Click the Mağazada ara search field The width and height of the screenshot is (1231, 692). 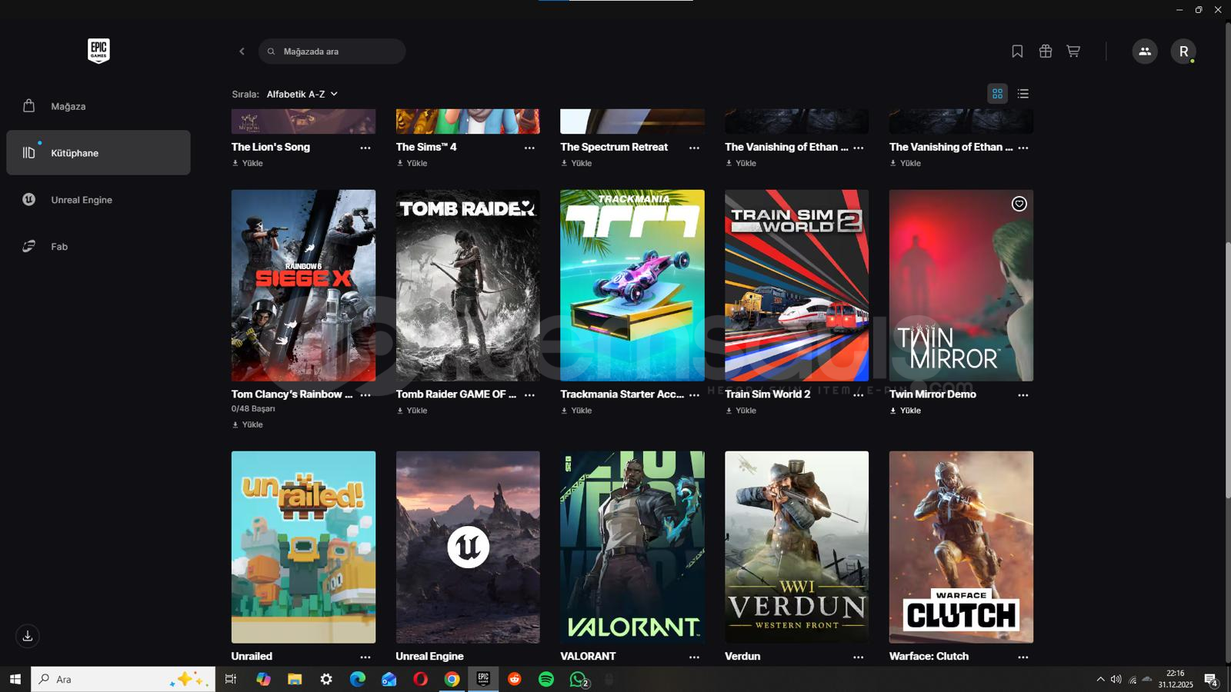tap(332, 52)
